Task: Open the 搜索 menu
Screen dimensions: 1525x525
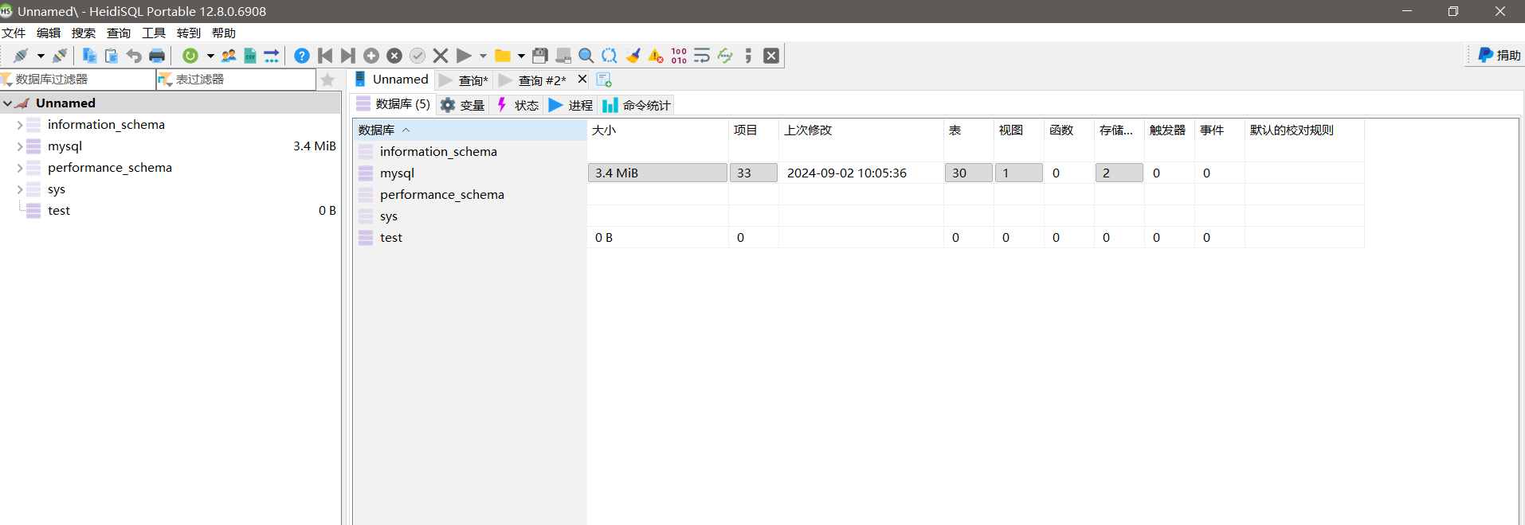Action: tap(84, 33)
